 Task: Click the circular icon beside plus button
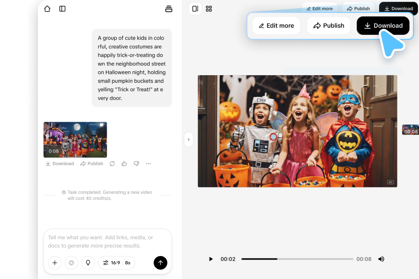pos(71,263)
